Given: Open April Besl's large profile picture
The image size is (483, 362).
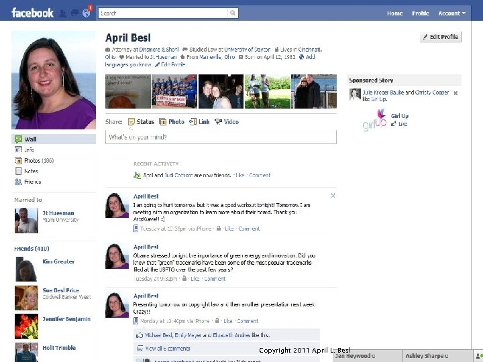Looking at the screenshot, I should pos(54,80).
